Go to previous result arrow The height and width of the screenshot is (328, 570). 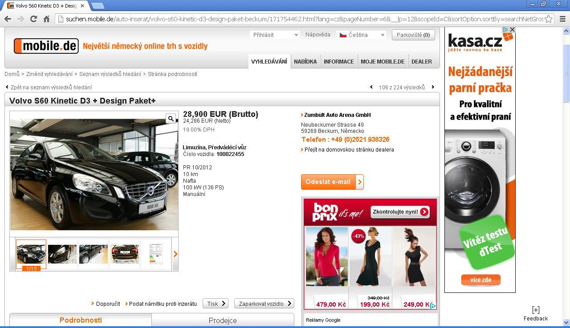371,87
